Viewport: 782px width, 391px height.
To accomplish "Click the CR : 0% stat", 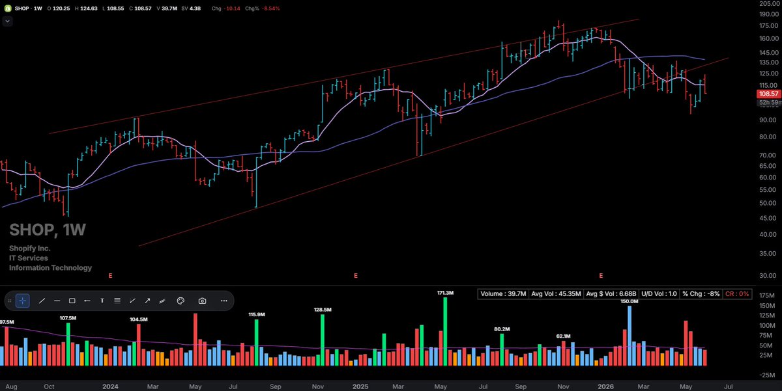I will (x=736, y=294).
